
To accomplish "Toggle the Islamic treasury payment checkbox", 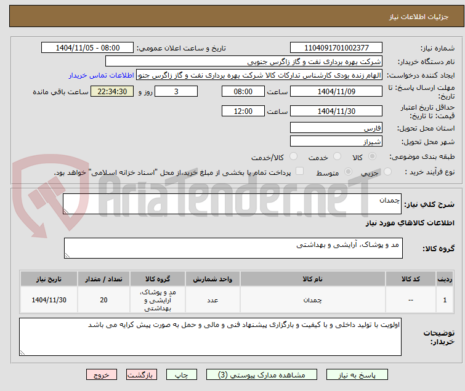I will 300,171.
